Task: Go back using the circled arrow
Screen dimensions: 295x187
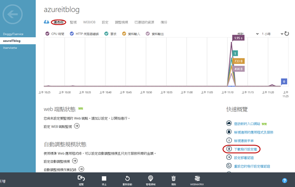Action: 12,14
